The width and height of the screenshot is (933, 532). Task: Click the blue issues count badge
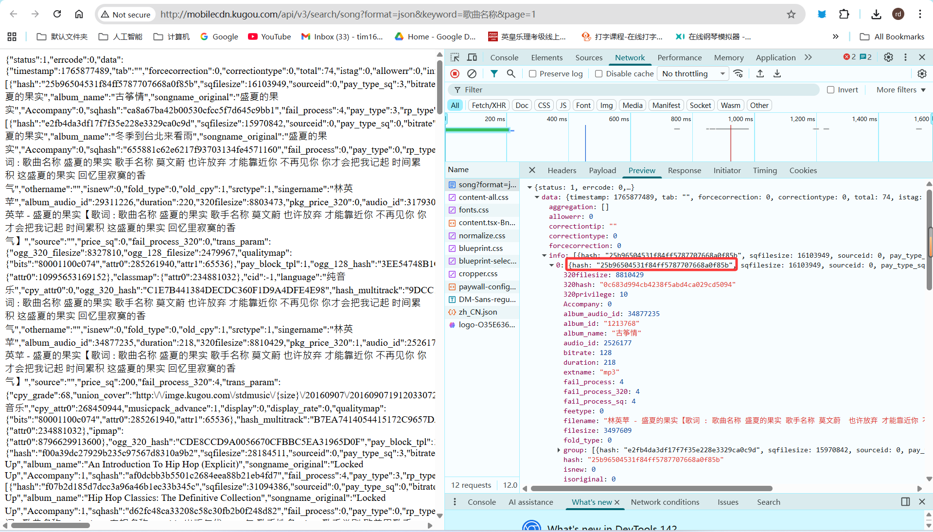(x=866, y=57)
